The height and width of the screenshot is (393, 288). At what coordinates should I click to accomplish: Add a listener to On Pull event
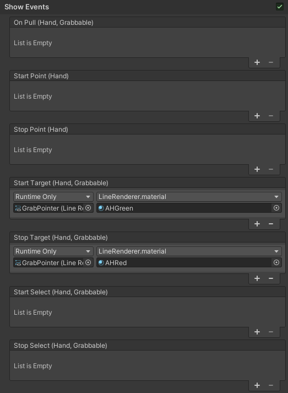coord(257,62)
